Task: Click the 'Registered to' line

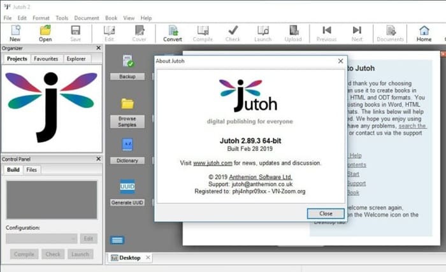Action: 250,191
